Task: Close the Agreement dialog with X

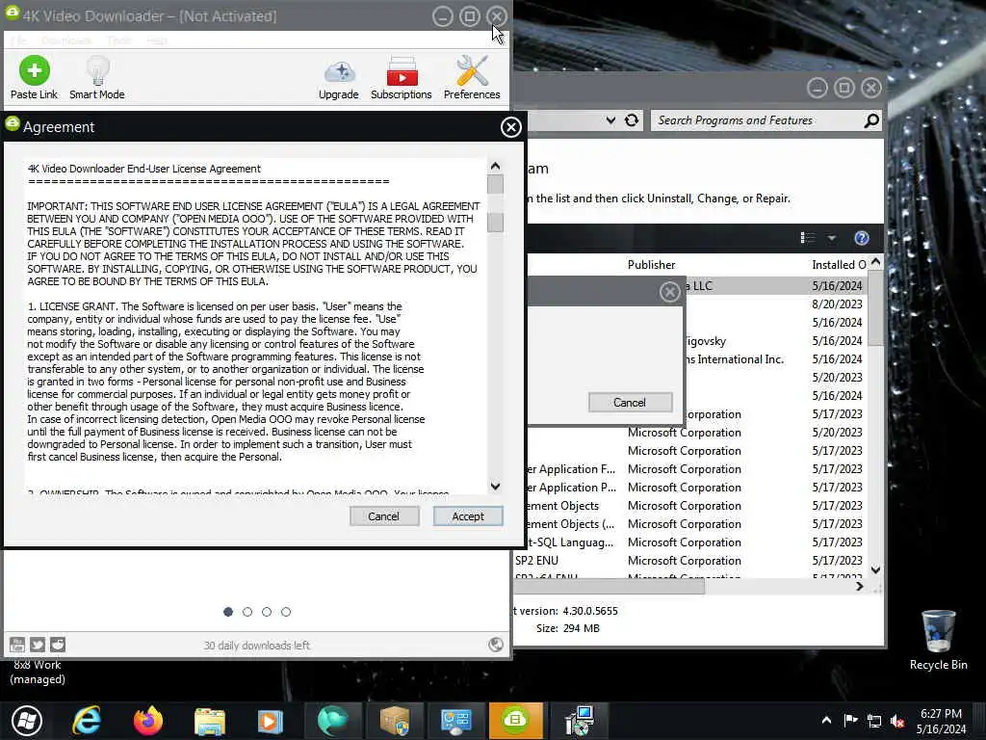Action: pyautogui.click(x=510, y=127)
